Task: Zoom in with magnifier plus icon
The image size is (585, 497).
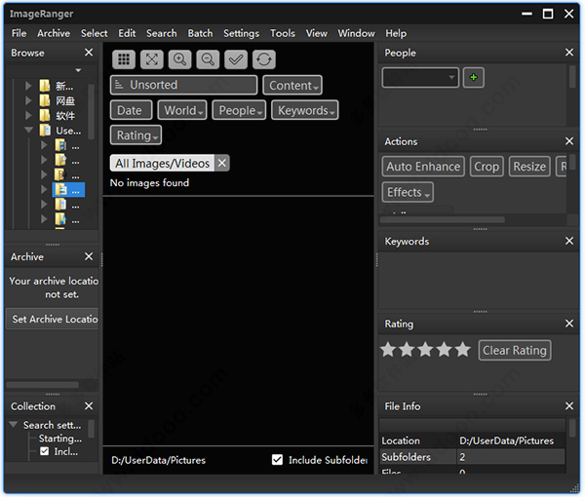Action: tap(179, 59)
